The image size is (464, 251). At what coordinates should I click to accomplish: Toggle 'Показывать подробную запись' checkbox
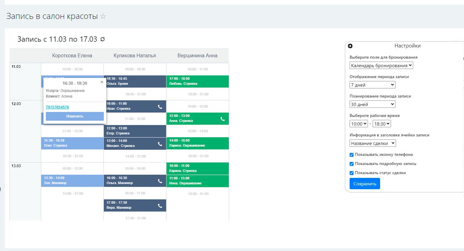pyautogui.click(x=352, y=164)
